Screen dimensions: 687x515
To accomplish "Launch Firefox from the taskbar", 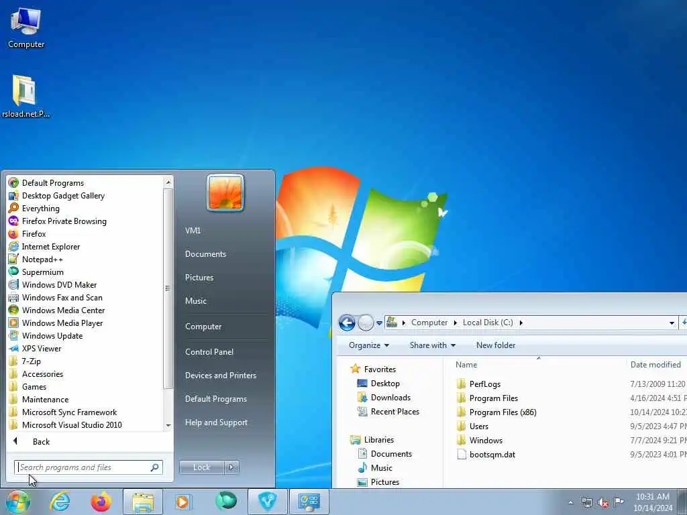I will tap(101, 502).
